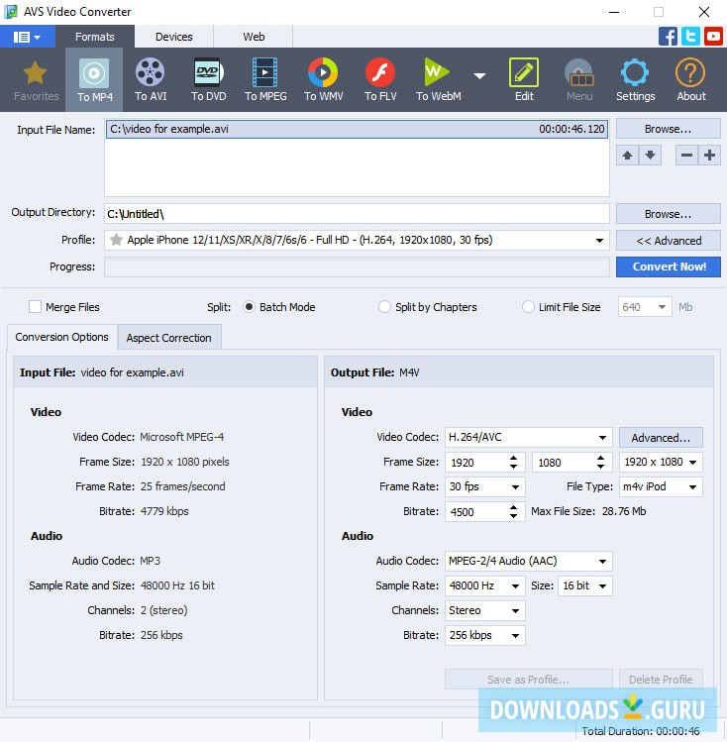Open the 640 Mb file size dropdown
The image size is (727, 742).
pyautogui.click(x=644, y=307)
